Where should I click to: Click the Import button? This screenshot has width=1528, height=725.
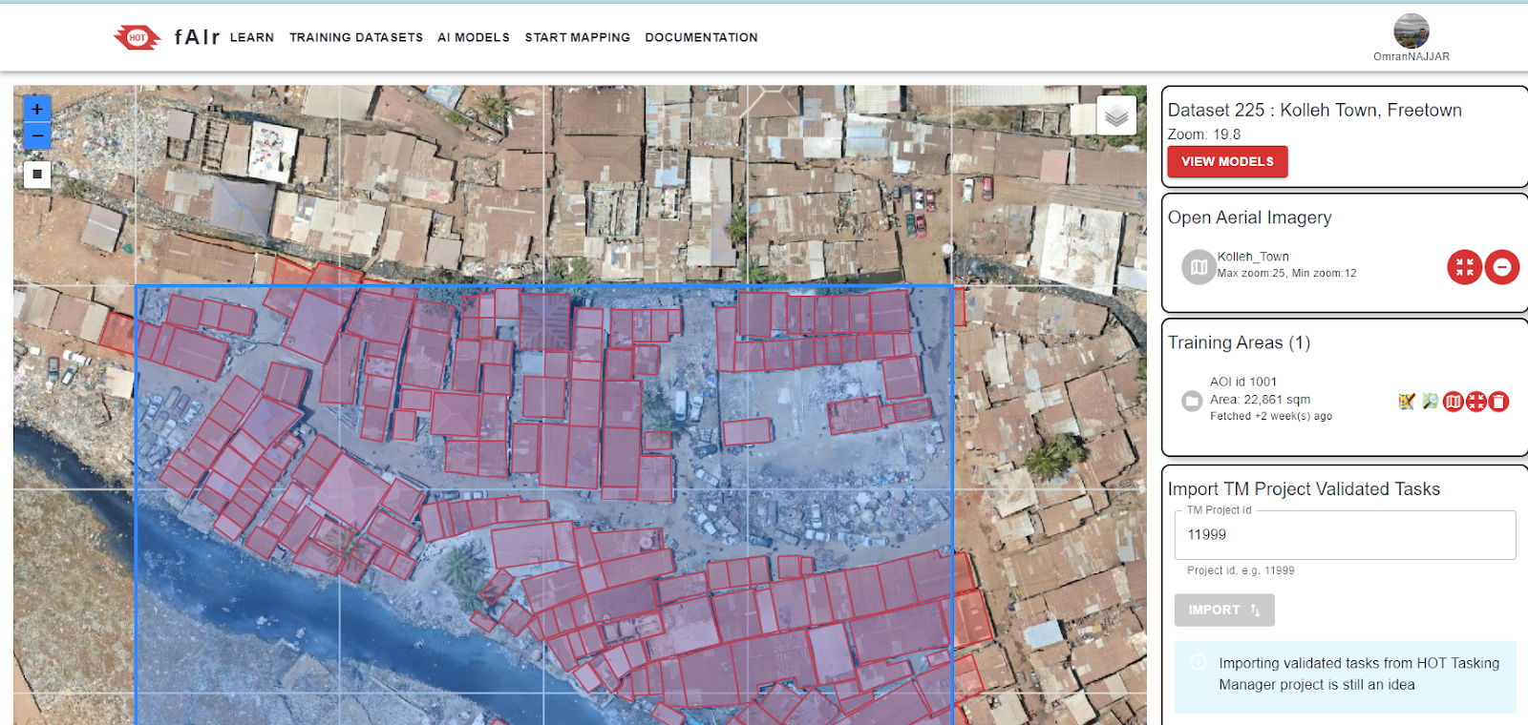[x=1224, y=610]
